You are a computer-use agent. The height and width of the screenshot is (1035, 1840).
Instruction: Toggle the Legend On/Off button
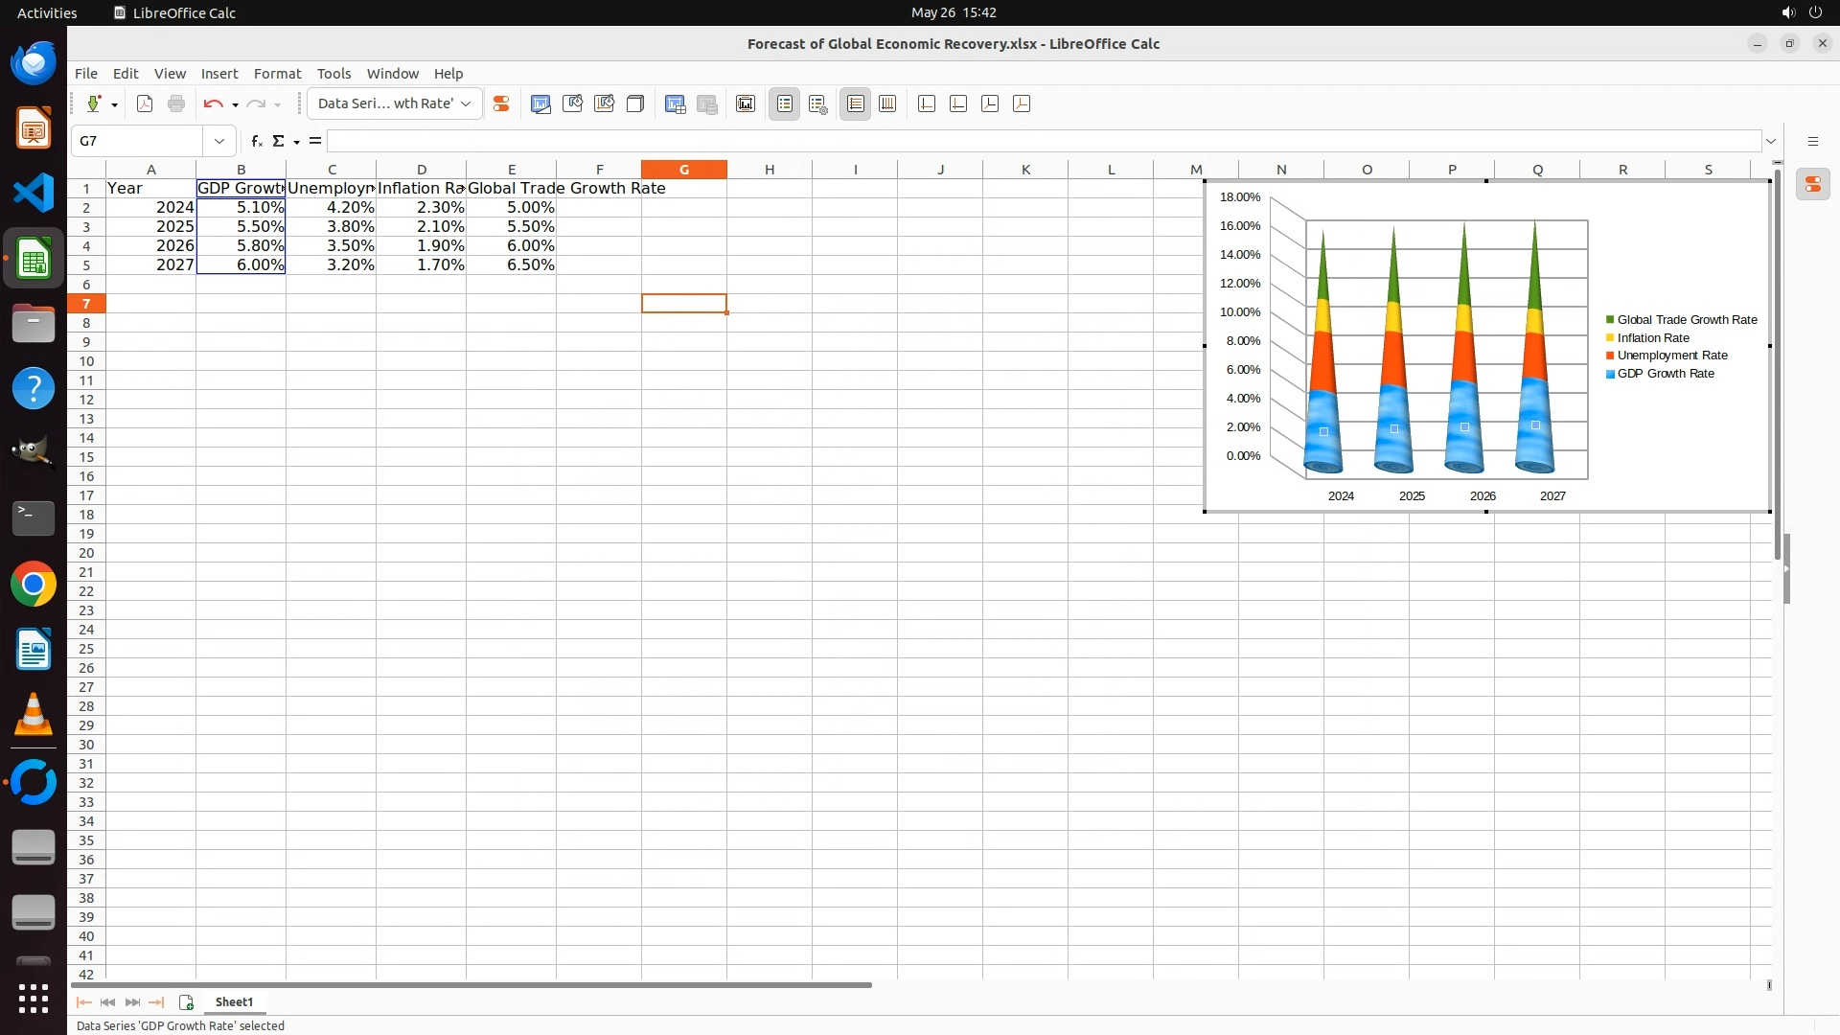(x=785, y=103)
